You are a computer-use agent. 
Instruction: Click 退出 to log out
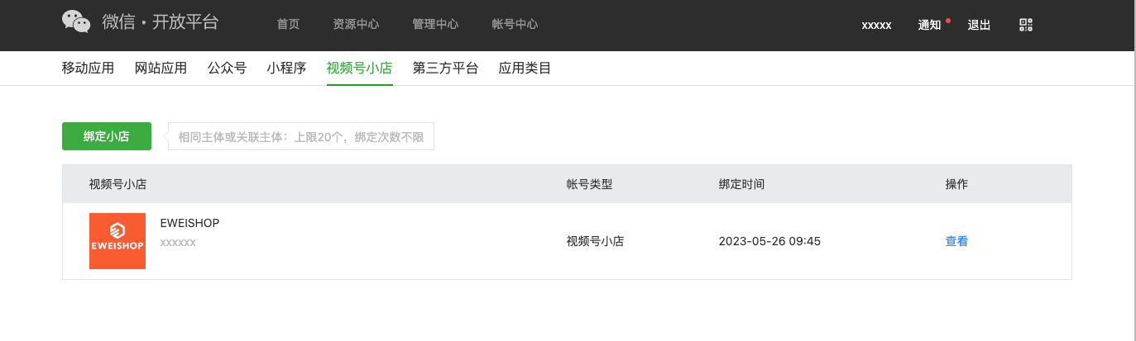(979, 25)
